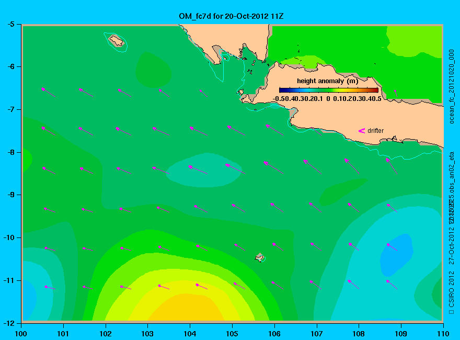Click the x-axis label 105
This screenshot has height=340, width=460.
click(232, 334)
